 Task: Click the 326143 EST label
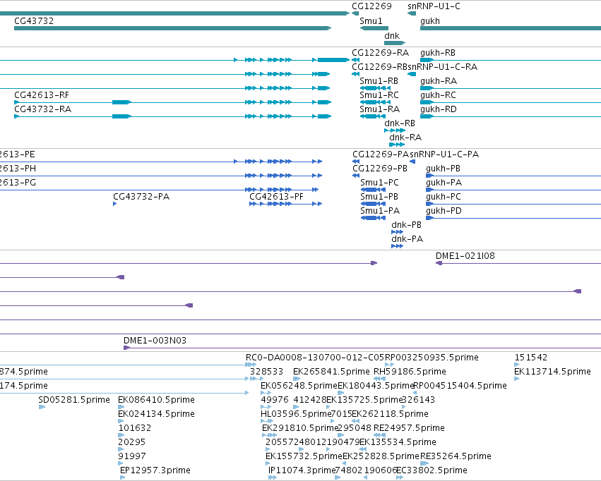pyautogui.click(x=418, y=400)
